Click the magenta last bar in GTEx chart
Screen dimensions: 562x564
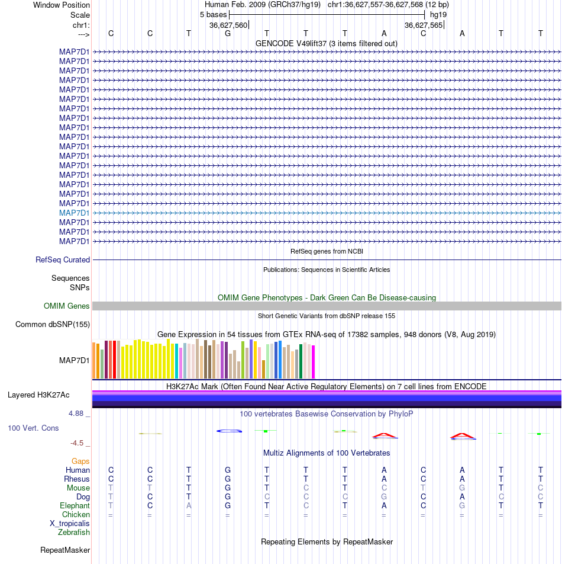pos(313,362)
